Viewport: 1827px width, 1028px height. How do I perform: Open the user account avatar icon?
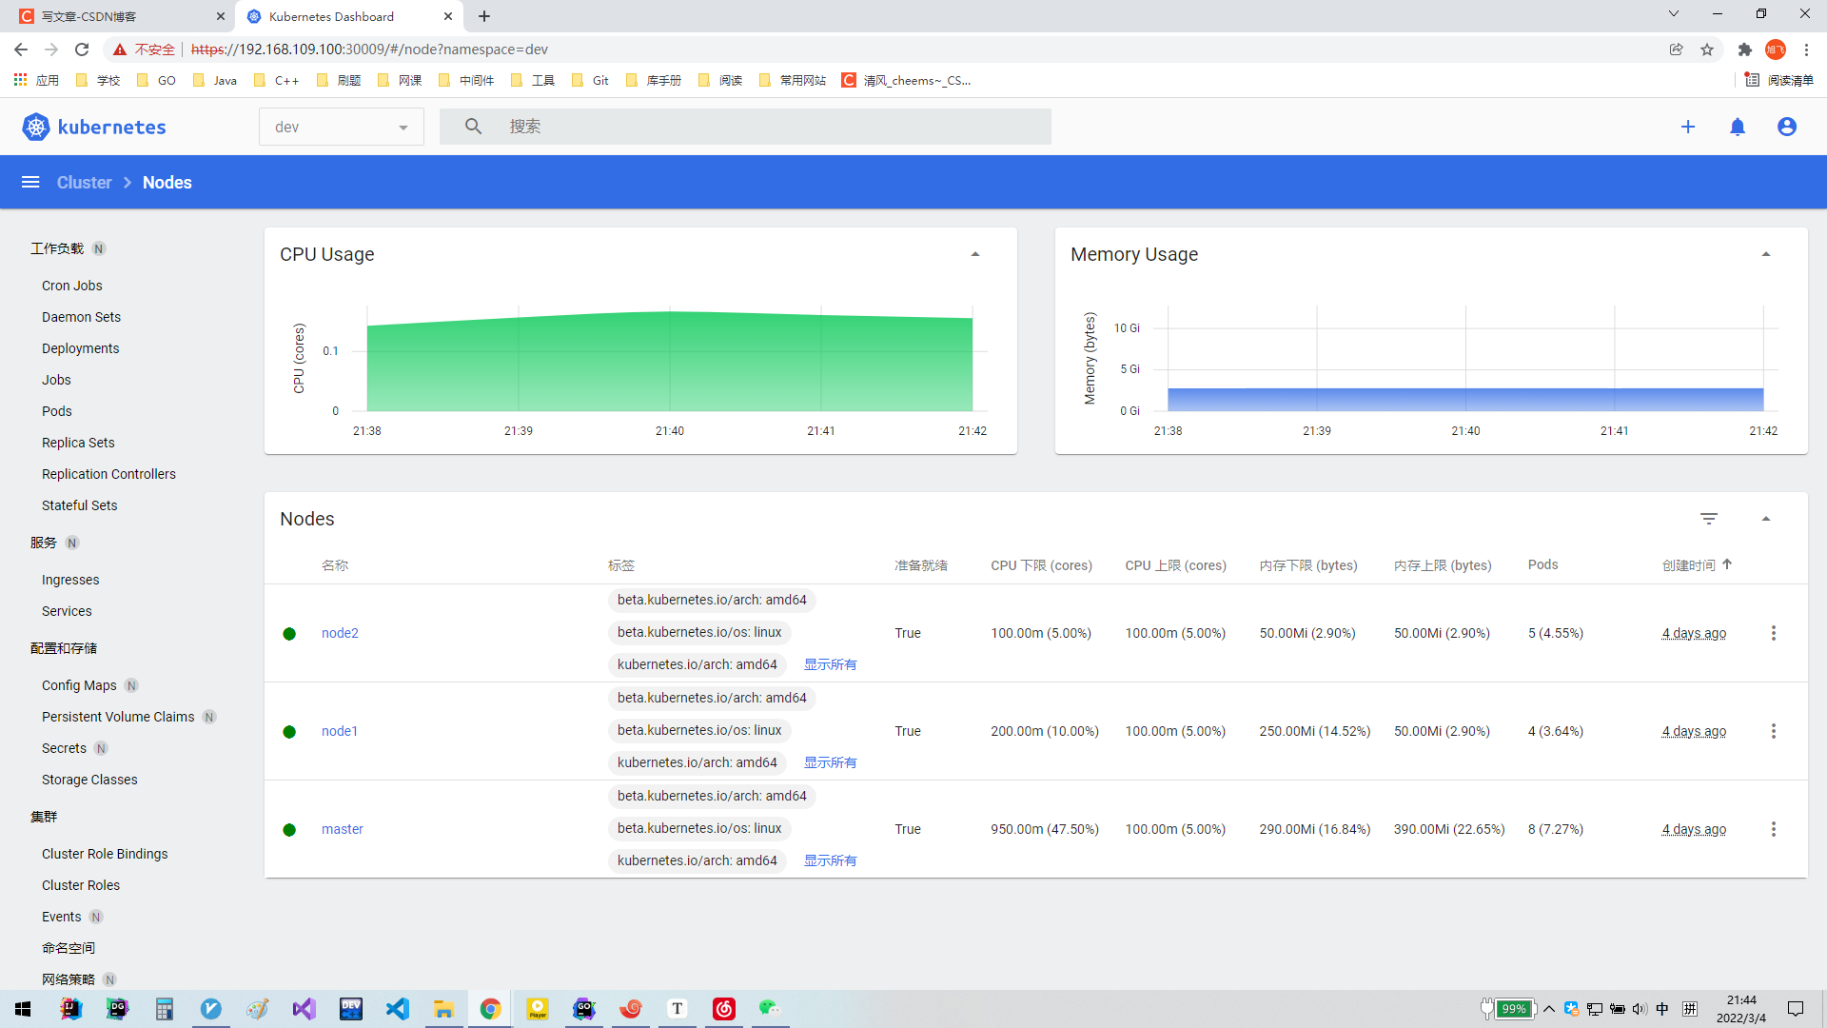[1786, 127]
